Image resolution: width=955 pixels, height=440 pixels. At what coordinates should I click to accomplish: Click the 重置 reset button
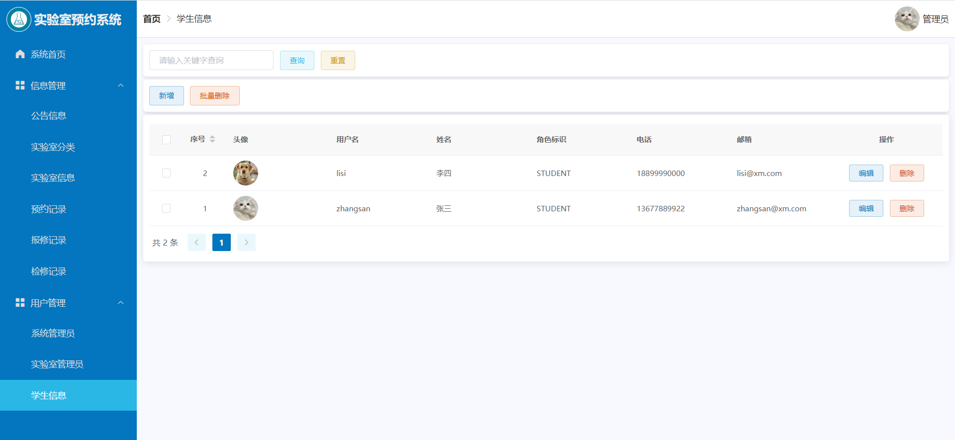(x=338, y=60)
